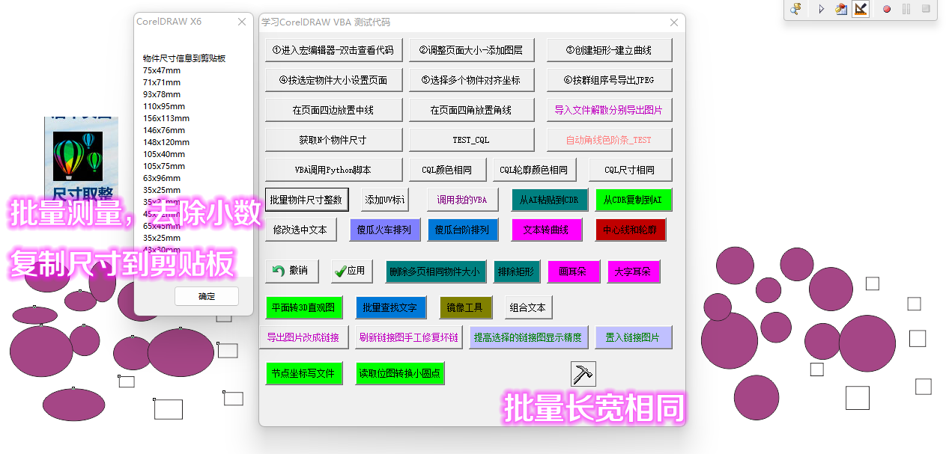Click CQL颜色相同 button
Image resolution: width=949 pixels, height=454 pixels.
tap(448, 170)
